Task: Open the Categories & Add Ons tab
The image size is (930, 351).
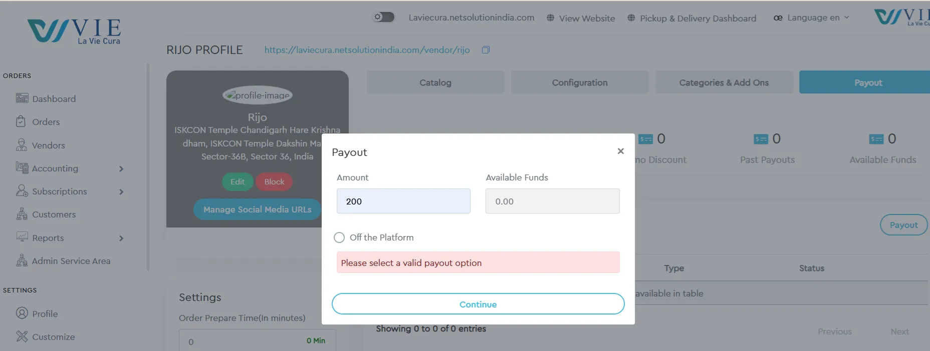Action: tap(724, 82)
